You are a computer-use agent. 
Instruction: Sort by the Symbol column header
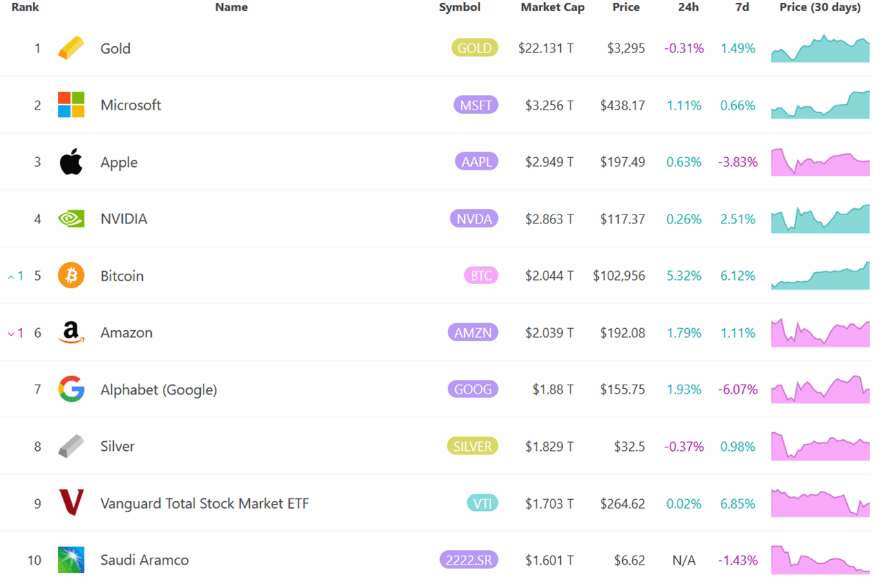pyautogui.click(x=459, y=8)
